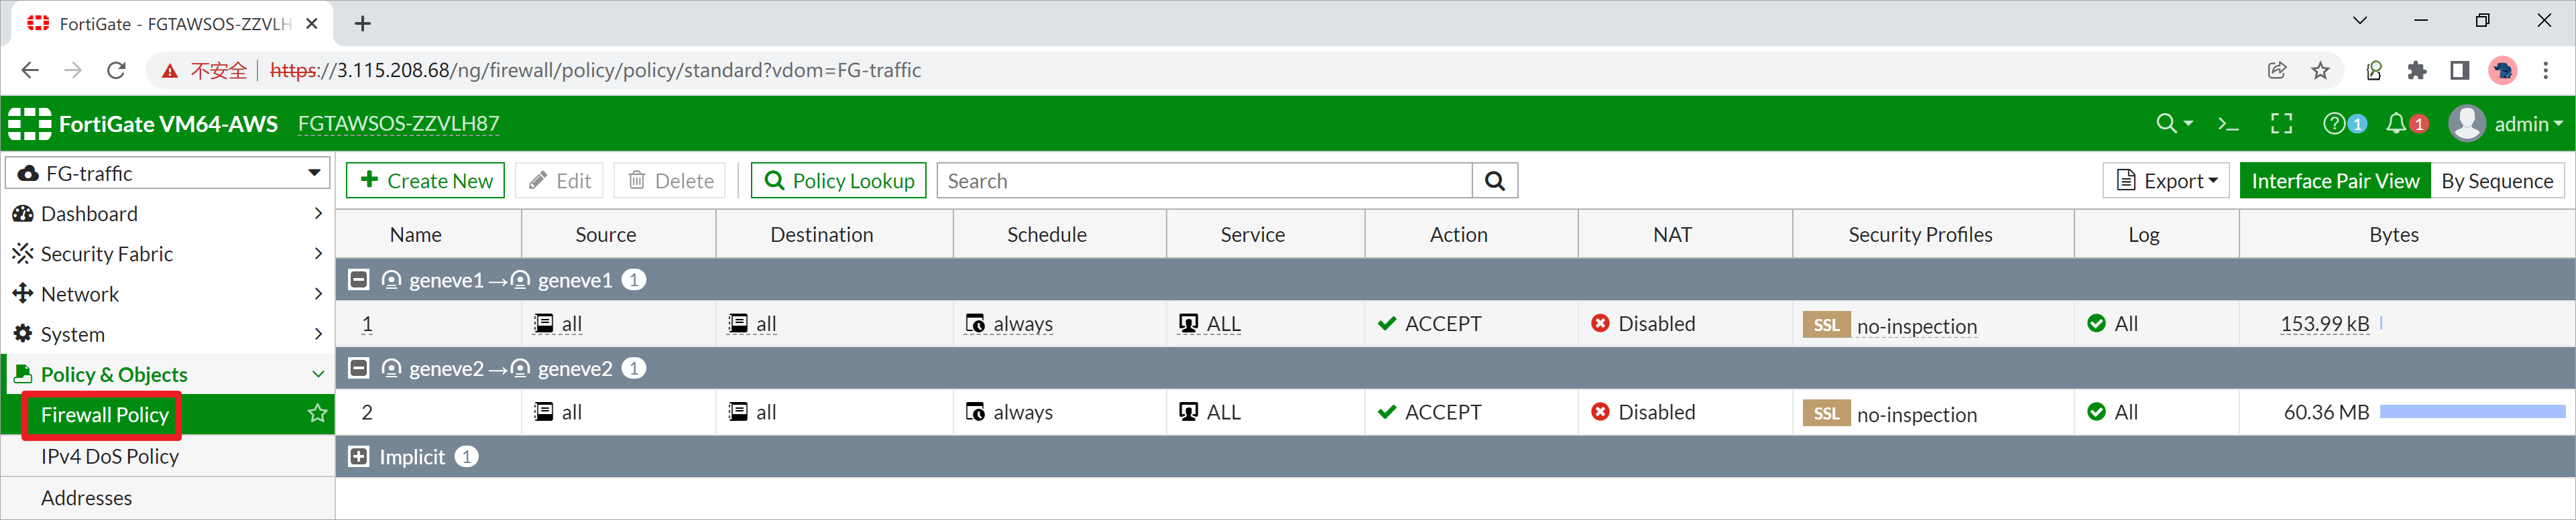Click the magnifier button beside Search field
The image size is (2576, 520).
[1494, 181]
